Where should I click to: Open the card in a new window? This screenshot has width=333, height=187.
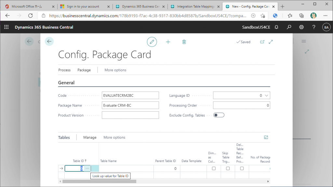[x=262, y=42]
